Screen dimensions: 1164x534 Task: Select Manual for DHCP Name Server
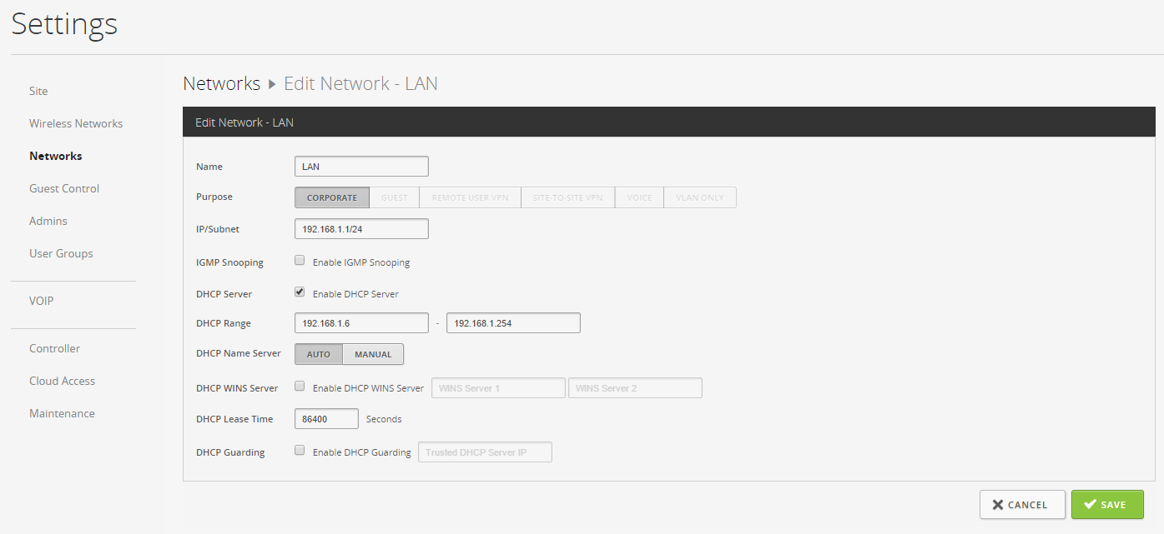(373, 354)
